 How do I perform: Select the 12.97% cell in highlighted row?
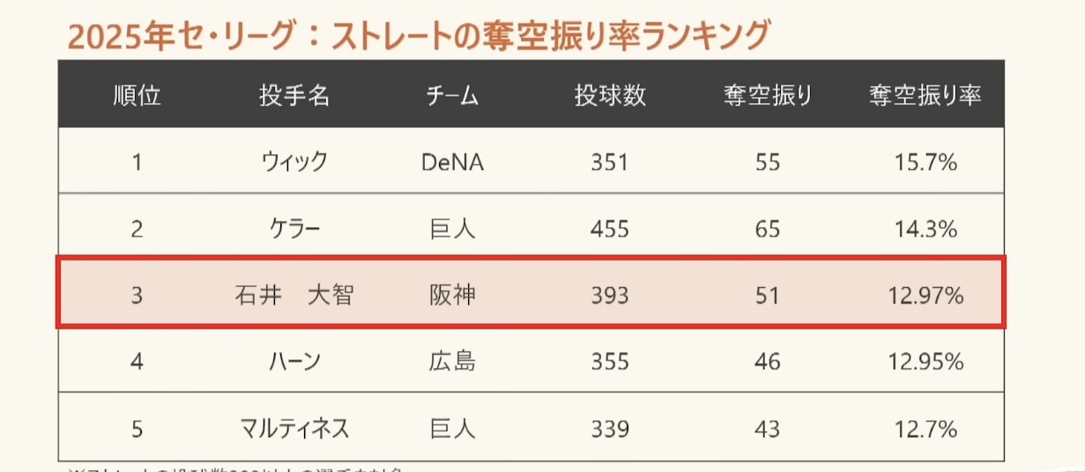click(925, 296)
